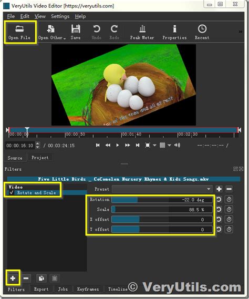This screenshot has height=299, width=249.
Task: Skip to the next point
Action: [x=138, y=146]
